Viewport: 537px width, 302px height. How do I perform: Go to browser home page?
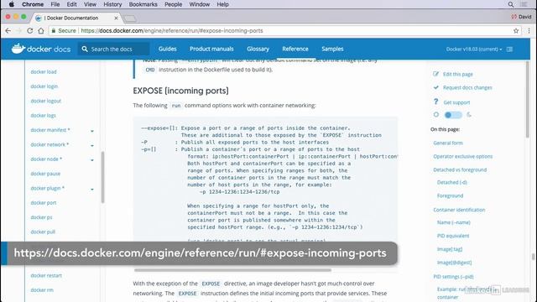(41, 31)
